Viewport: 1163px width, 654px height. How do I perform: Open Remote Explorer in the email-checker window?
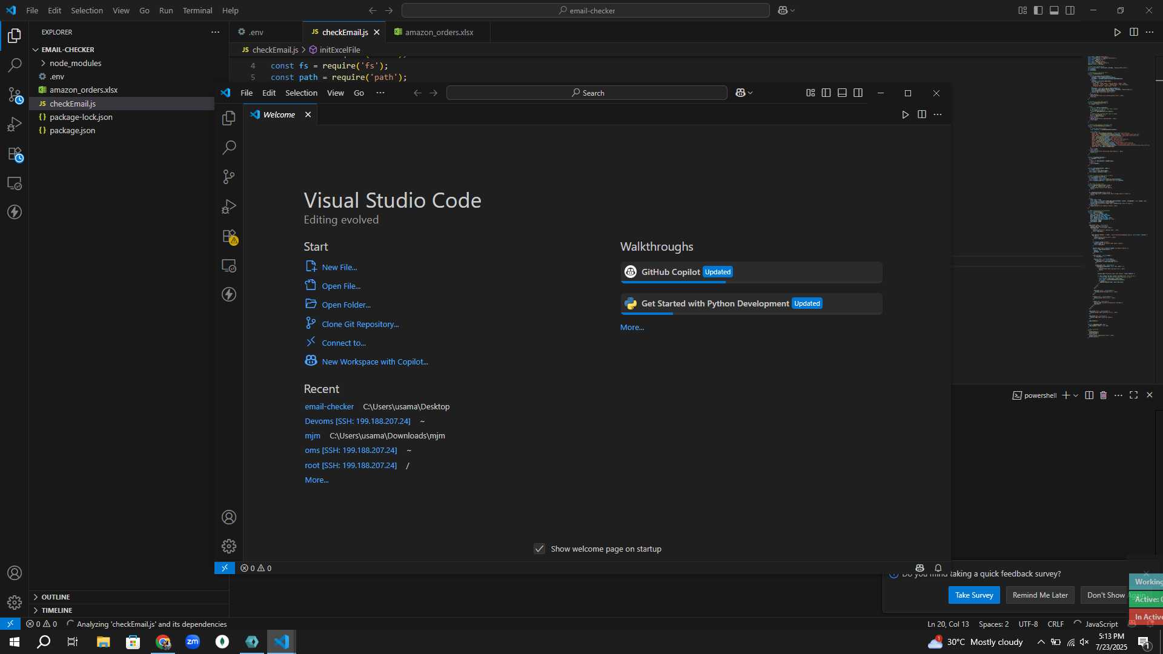pyautogui.click(x=15, y=183)
